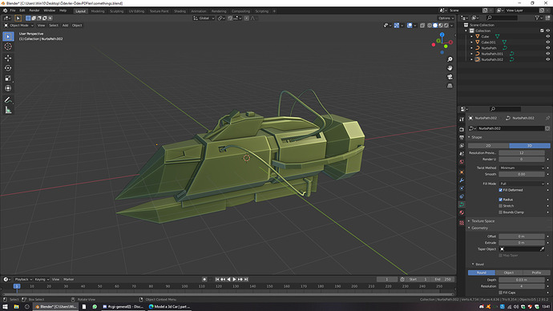553x311 pixels.
Task: Choose the Object bevel mode button
Action: [x=509, y=273]
